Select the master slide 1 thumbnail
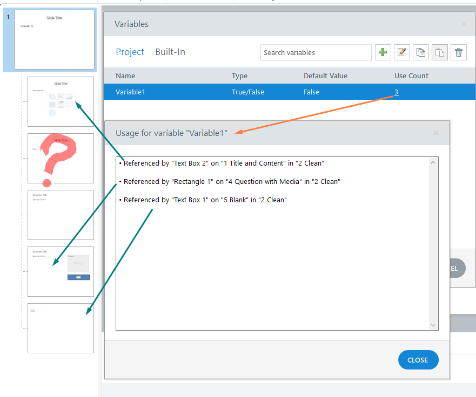Image resolution: width=476 pixels, height=397 pixels. (55, 40)
